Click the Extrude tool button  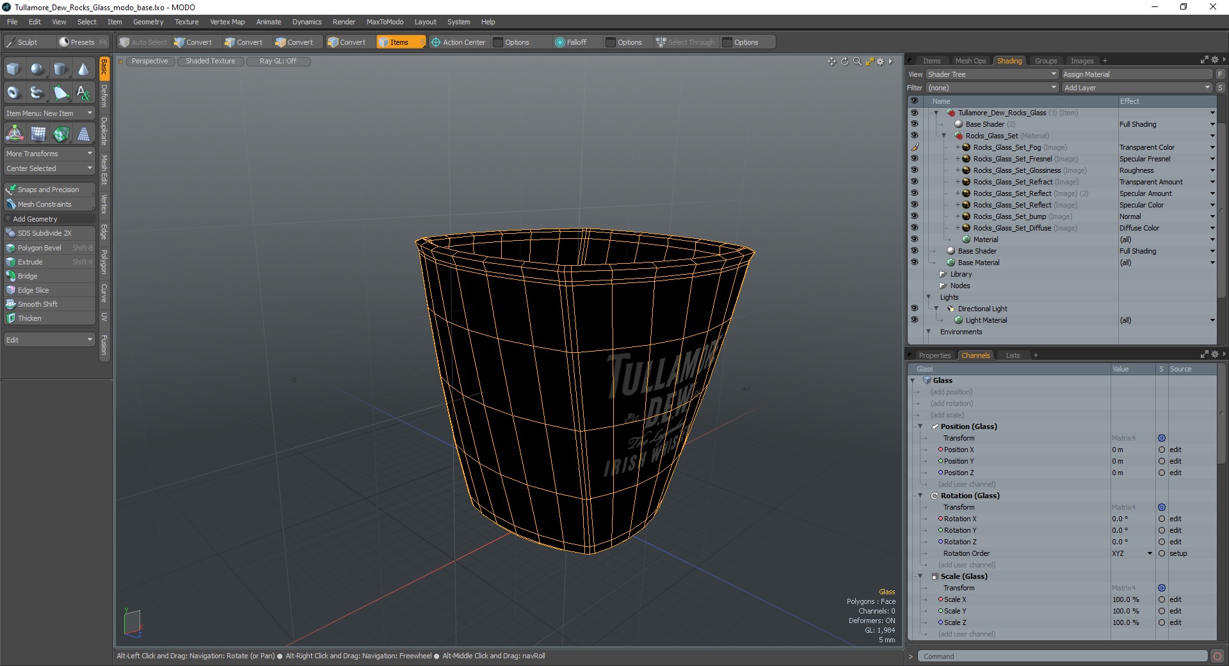coord(49,262)
